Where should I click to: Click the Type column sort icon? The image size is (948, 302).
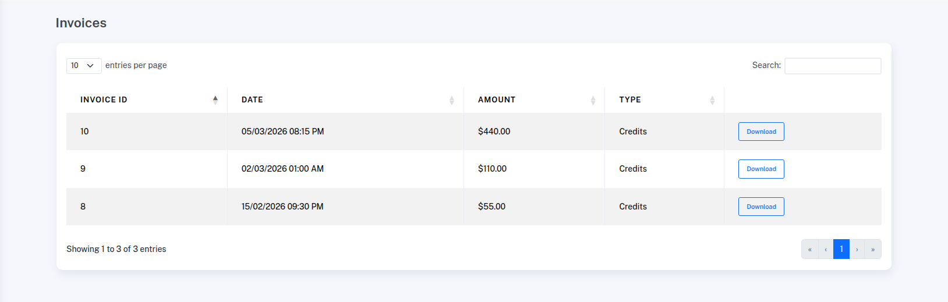(712, 100)
